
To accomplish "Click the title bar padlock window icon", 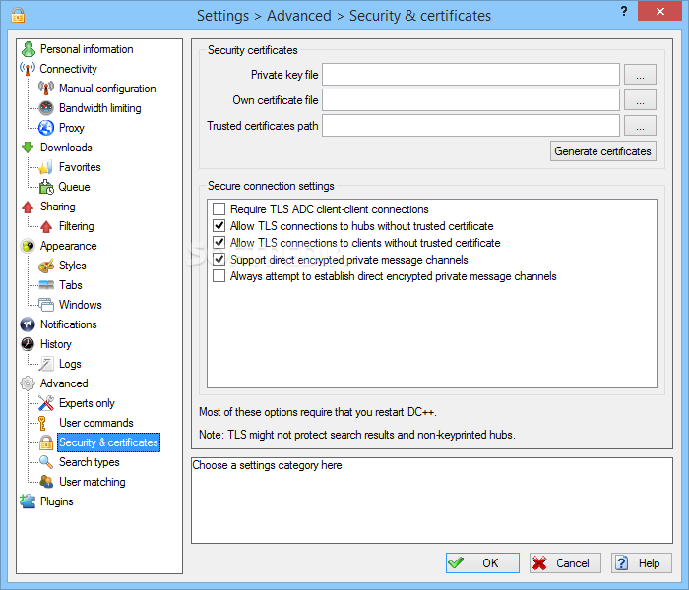I will click(18, 15).
